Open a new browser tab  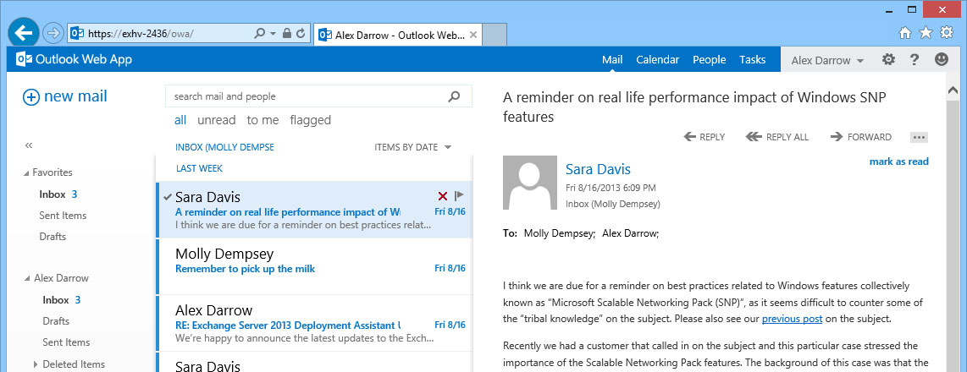click(494, 35)
